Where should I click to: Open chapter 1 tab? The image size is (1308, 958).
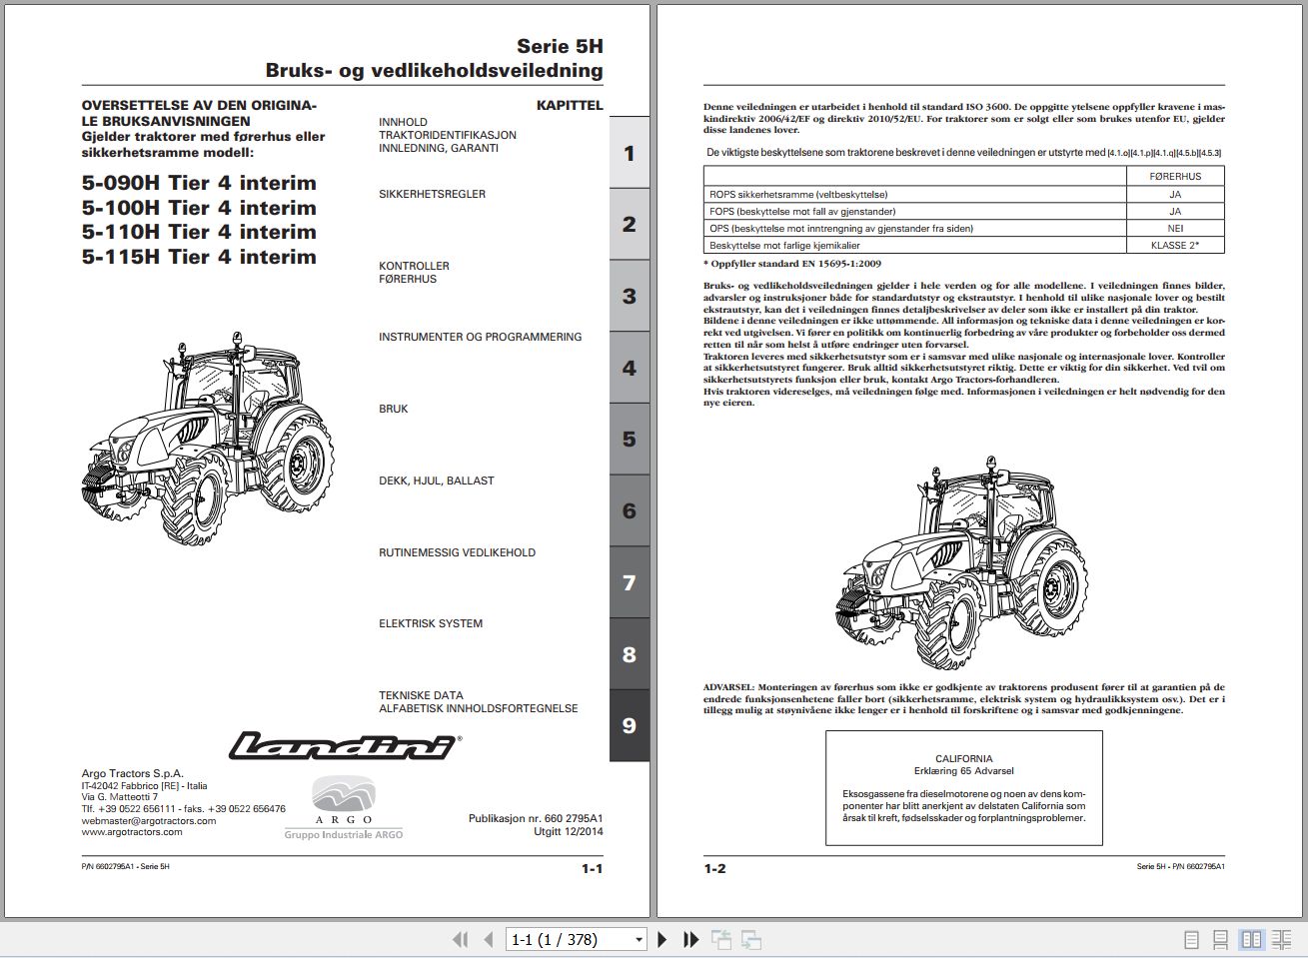click(630, 153)
